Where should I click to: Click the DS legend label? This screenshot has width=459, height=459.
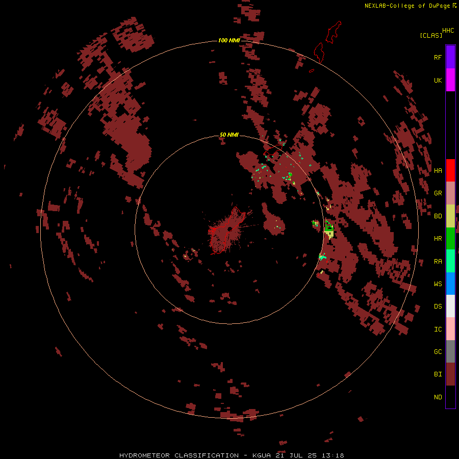pyautogui.click(x=438, y=307)
